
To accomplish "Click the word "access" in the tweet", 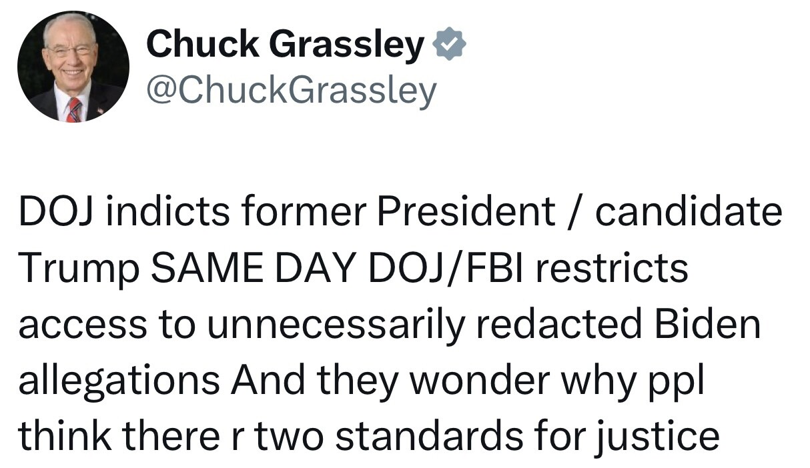I will [x=81, y=325].
